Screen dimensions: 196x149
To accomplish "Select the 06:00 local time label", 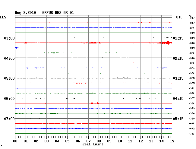I will (x=9, y=99).
